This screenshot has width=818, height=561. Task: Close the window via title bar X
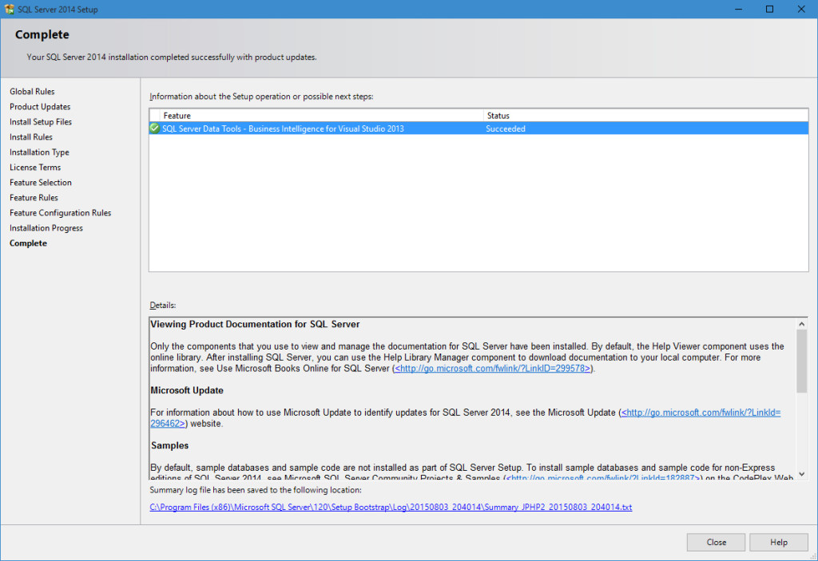801,9
